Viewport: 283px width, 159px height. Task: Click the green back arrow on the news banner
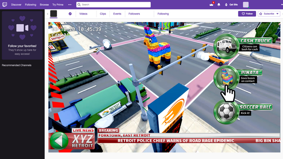(59, 141)
